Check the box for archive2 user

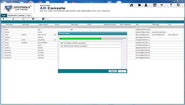click(x=2, y=53)
